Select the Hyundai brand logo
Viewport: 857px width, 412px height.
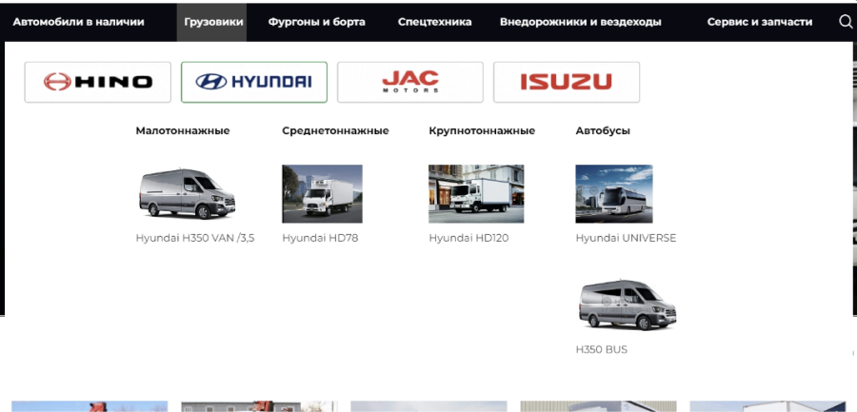coord(254,82)
